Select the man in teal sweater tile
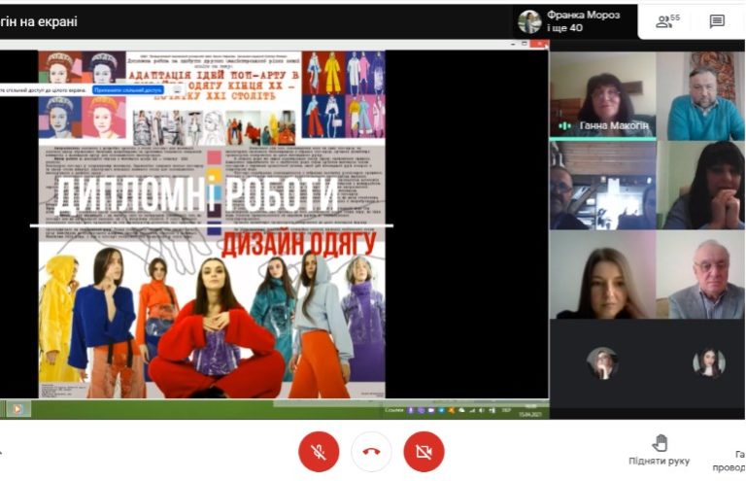746x481 pixels. [x=700, y=95]
